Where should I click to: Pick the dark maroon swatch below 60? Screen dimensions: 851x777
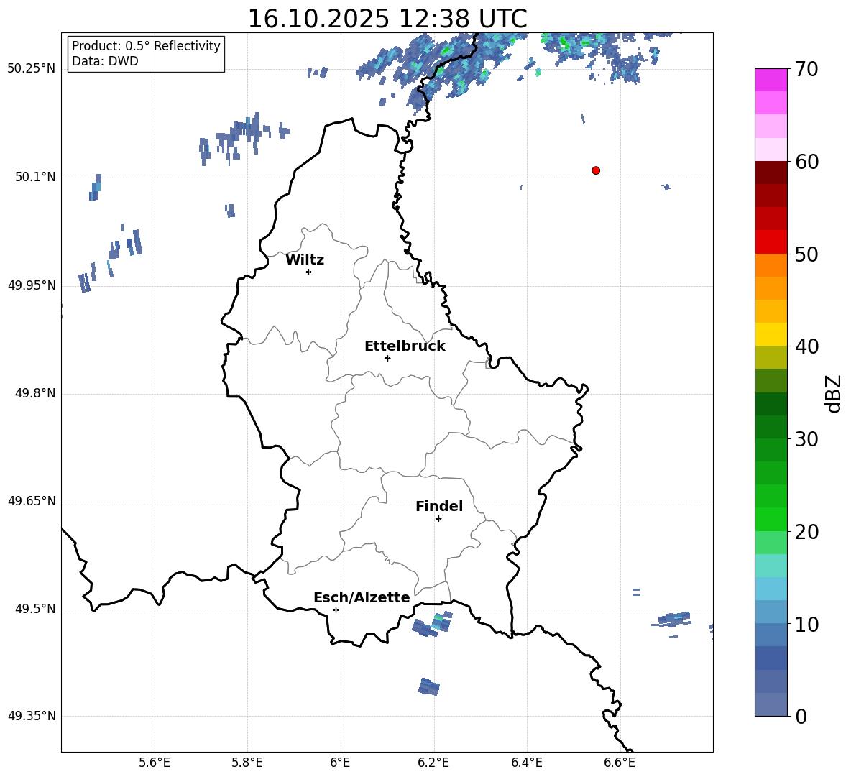tap(771, 173)
